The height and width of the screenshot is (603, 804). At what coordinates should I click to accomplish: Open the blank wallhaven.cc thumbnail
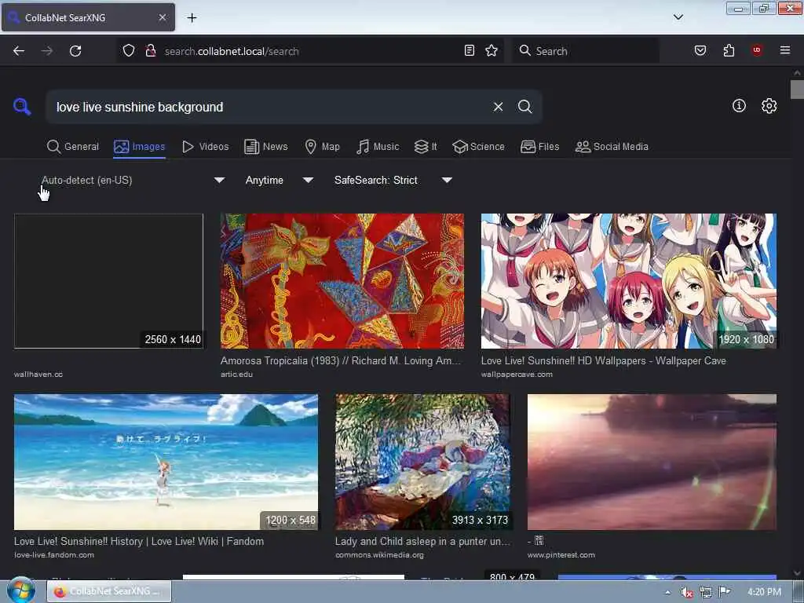click(x=108, y=281)
